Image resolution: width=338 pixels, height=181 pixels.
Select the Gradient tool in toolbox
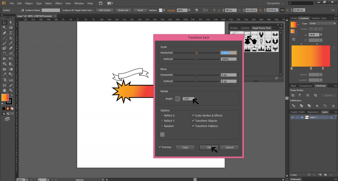(11, 69)
